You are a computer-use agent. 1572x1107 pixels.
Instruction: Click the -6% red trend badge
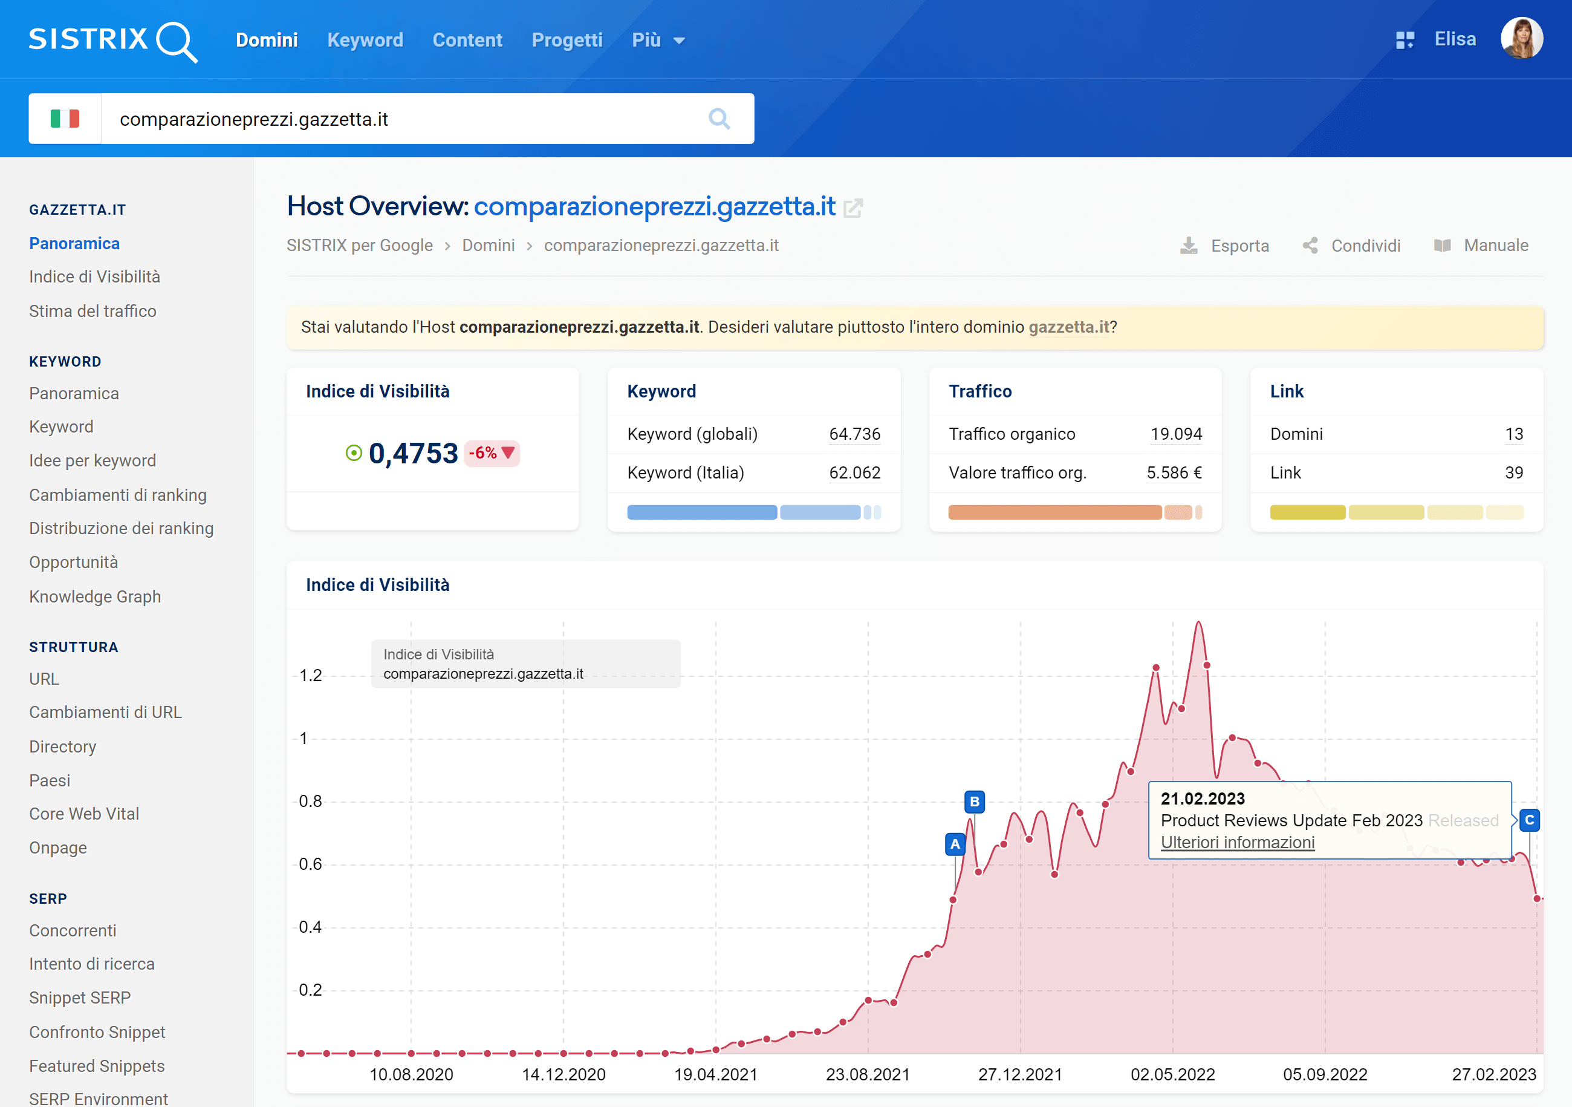[x=492, y=454]
